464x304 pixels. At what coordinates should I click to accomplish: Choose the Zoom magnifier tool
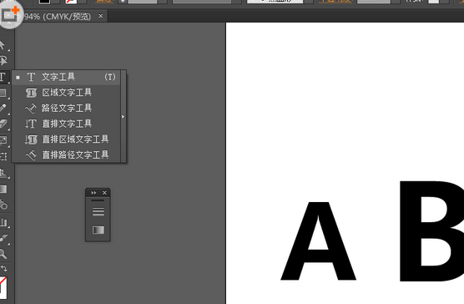(x=3, y=254)
